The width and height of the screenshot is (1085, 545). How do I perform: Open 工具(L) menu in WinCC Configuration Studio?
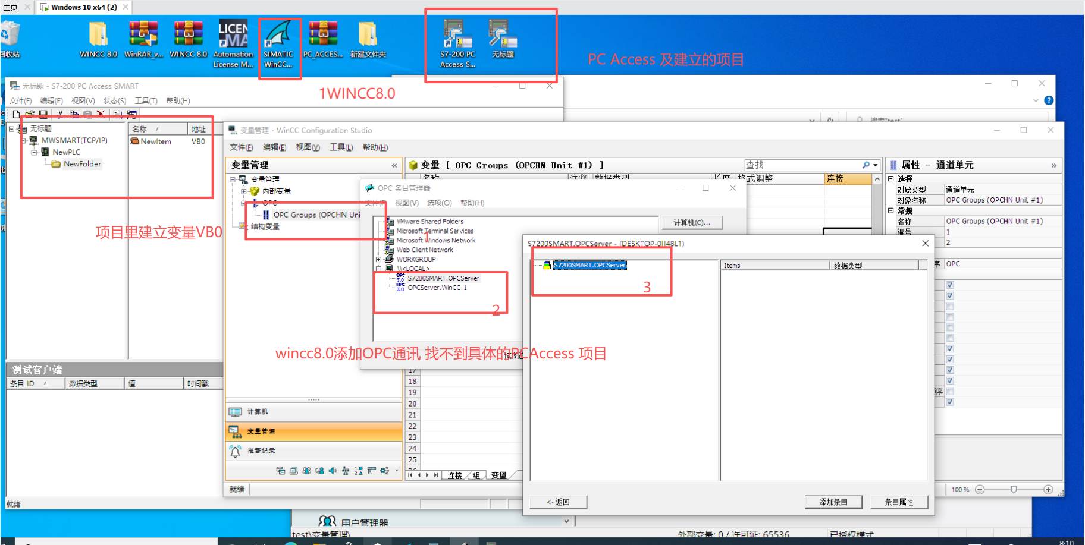pos(341,147)
